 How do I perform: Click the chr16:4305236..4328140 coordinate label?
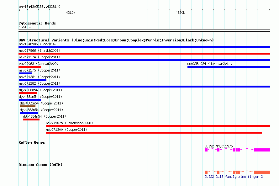click(39, 7)
